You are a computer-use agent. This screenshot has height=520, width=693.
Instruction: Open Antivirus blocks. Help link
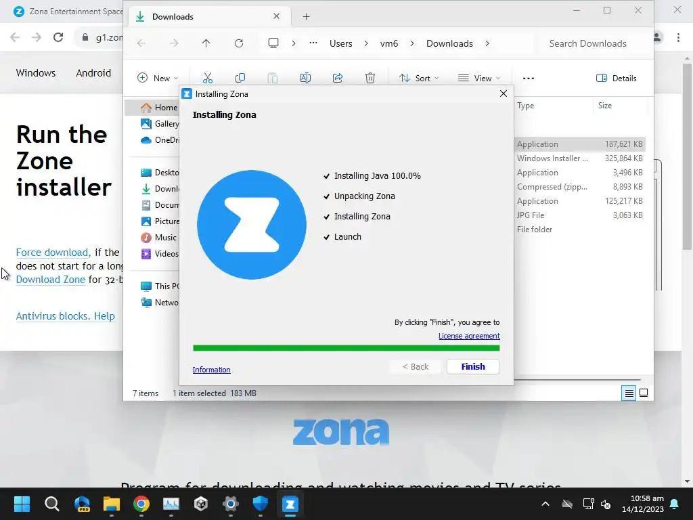66,316
